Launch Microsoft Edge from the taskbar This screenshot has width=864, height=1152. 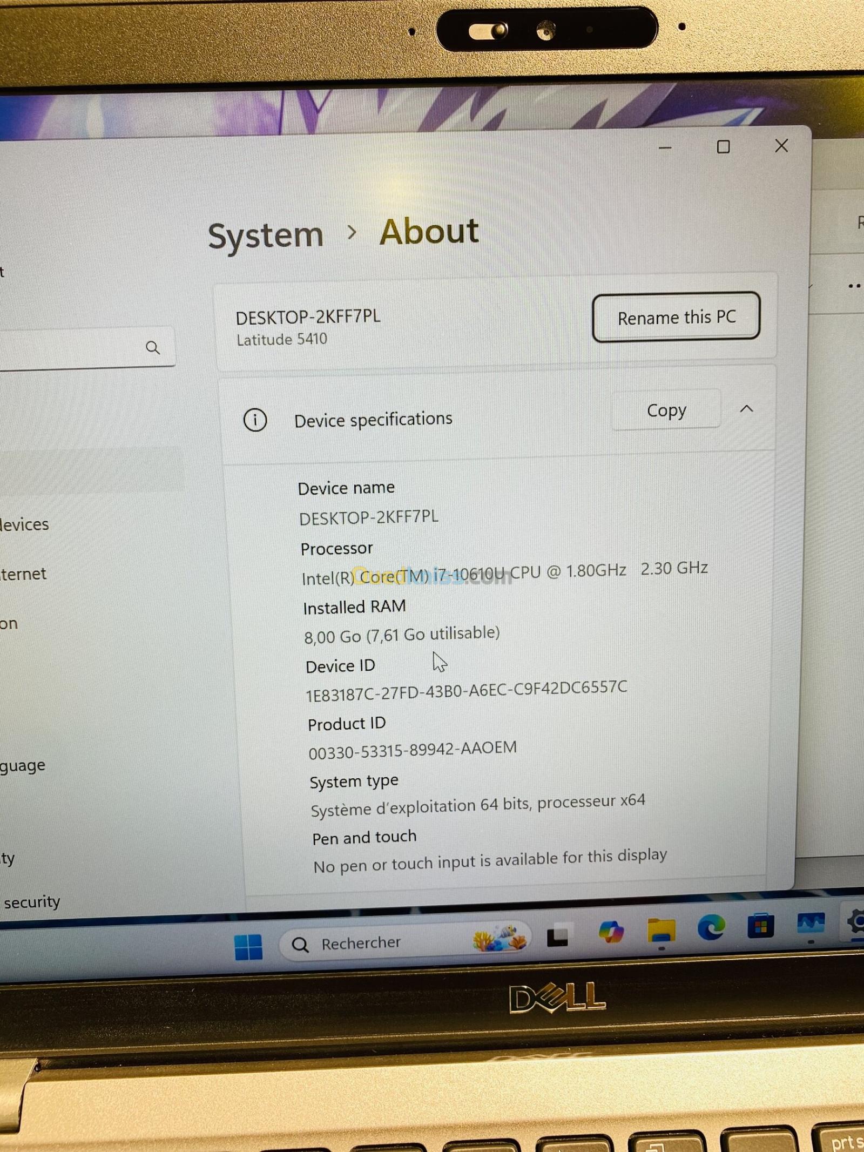[x=711, y=928]
